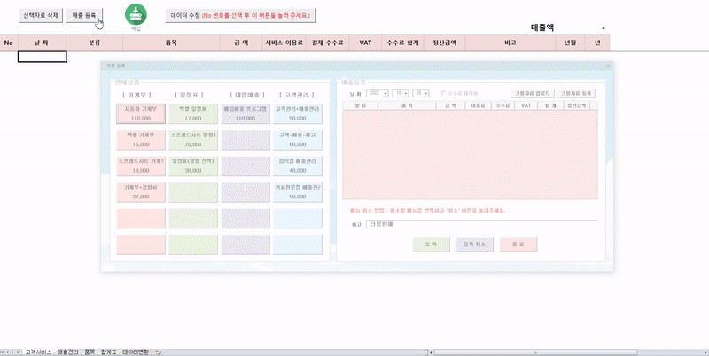Switch to the 매출관리 sheet tab

(x=66, y=352)
